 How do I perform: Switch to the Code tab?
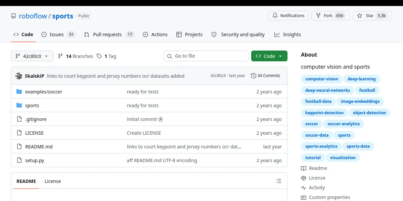pos(23,35)
